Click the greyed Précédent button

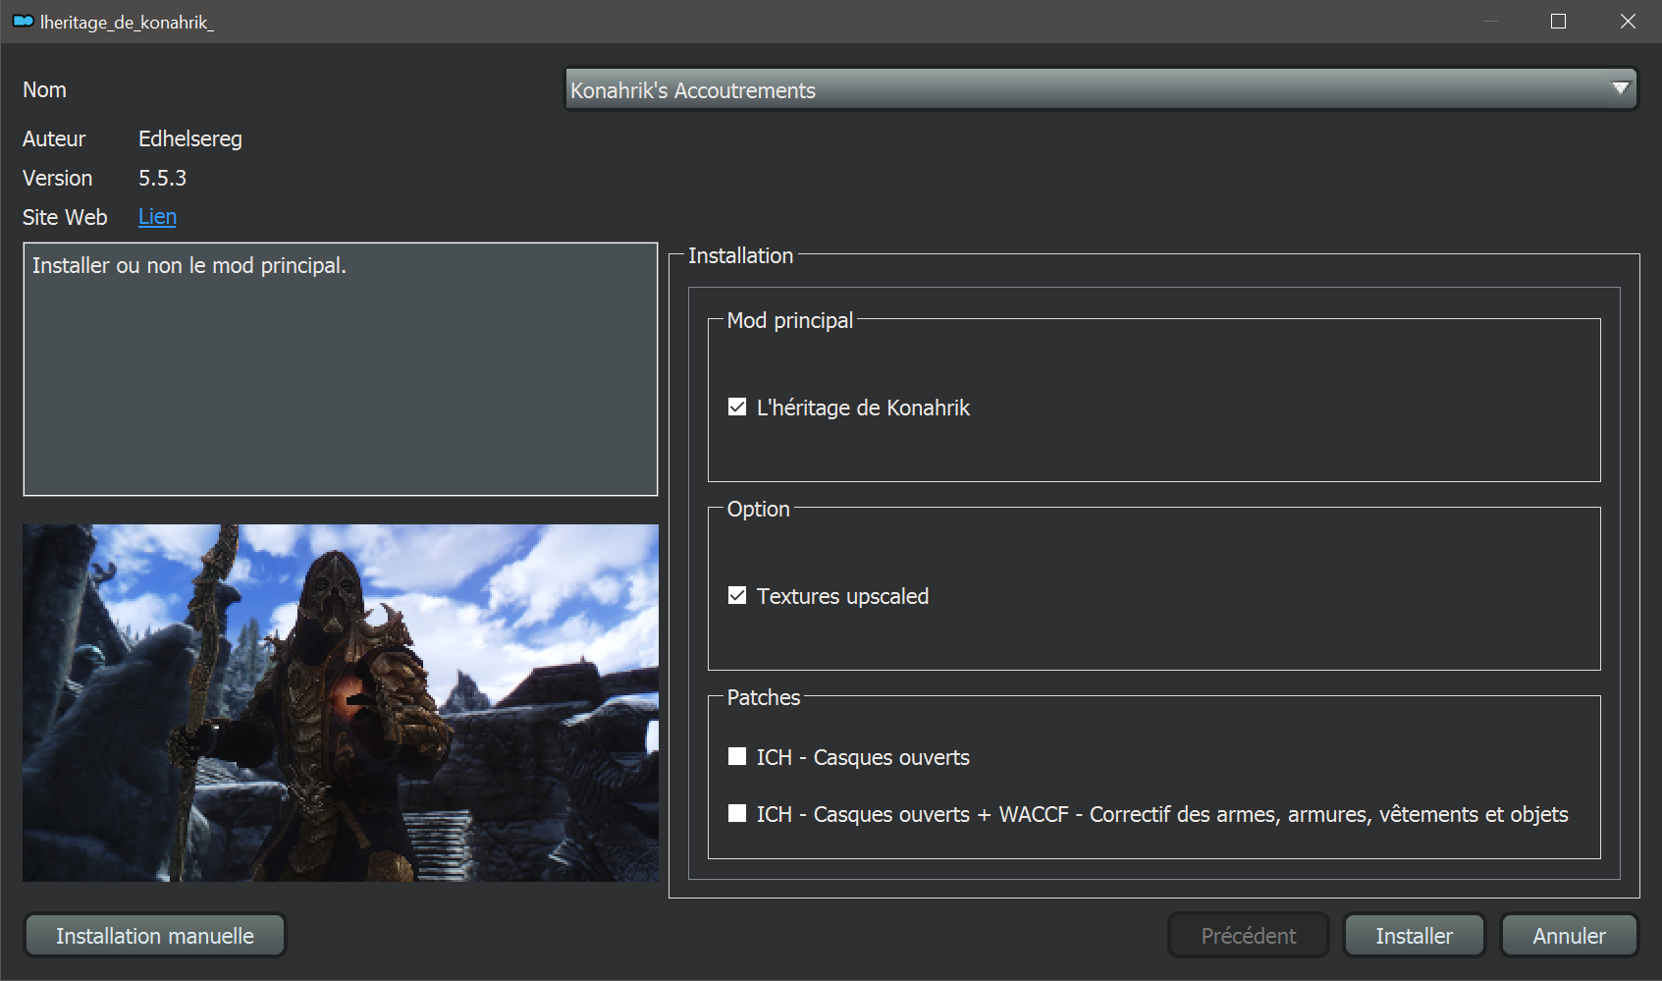(x=1248, y=936)
